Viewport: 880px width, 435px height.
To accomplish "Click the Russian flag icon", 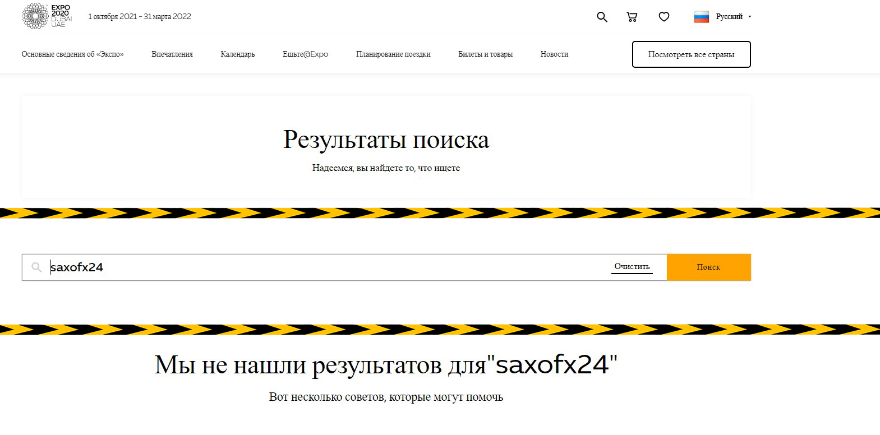I will click(702, 17).
